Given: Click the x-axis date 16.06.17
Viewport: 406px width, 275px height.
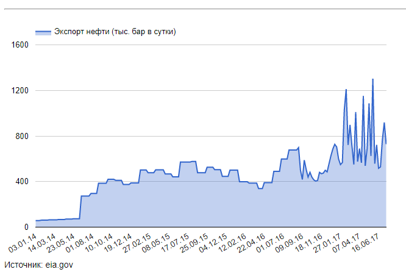Looking at the screenshot, I should (365, 243).
